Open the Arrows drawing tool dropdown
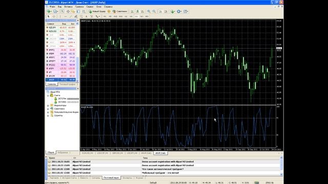Screen dimensions: 328x184 [x=97, y=16]
